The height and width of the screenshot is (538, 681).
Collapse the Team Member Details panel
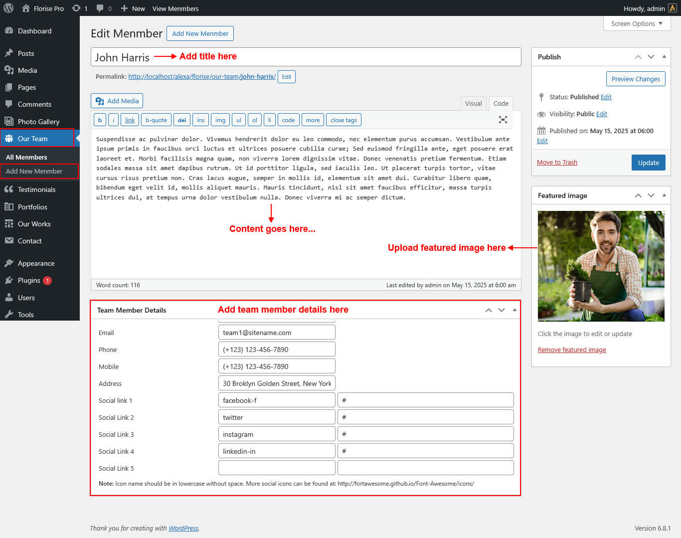pyautogui.click(x=514, y=310)
